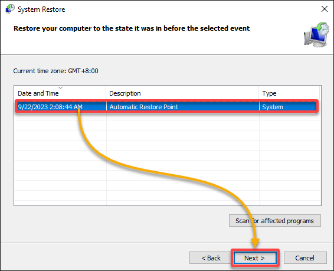This screenshot has height=271, width=334.
Task: Click the large computer restore clock icon
Action: click(x=316, y=34)
